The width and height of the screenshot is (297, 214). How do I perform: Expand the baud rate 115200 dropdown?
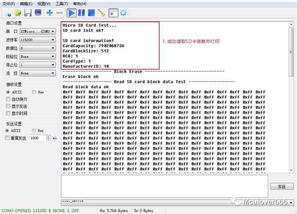point(38,40)
